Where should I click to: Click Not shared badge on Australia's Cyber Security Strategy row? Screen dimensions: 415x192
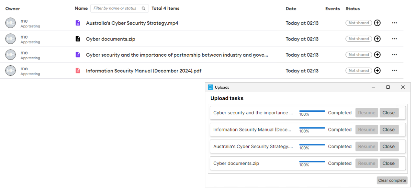point(359,23)
